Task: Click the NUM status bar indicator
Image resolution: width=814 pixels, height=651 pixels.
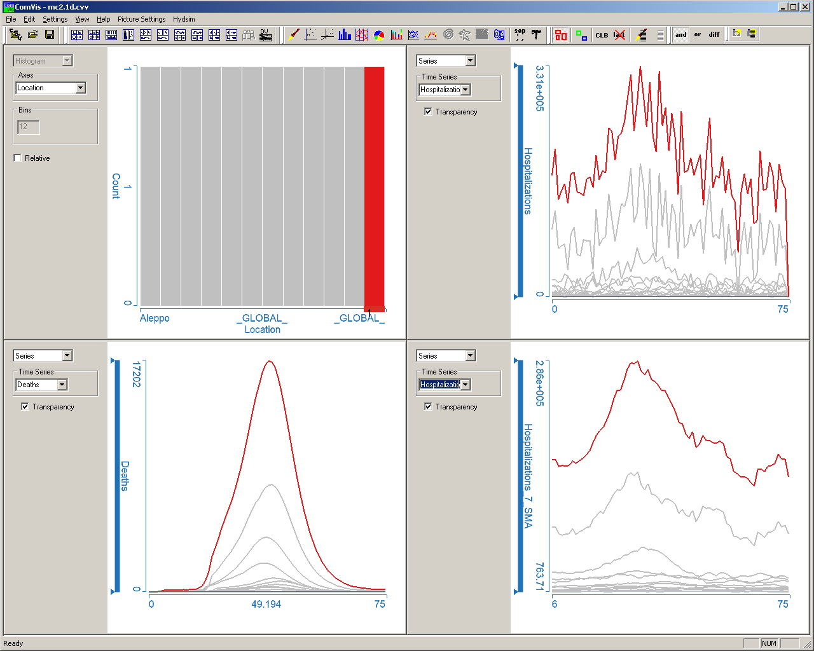Action: pos(769,643)
